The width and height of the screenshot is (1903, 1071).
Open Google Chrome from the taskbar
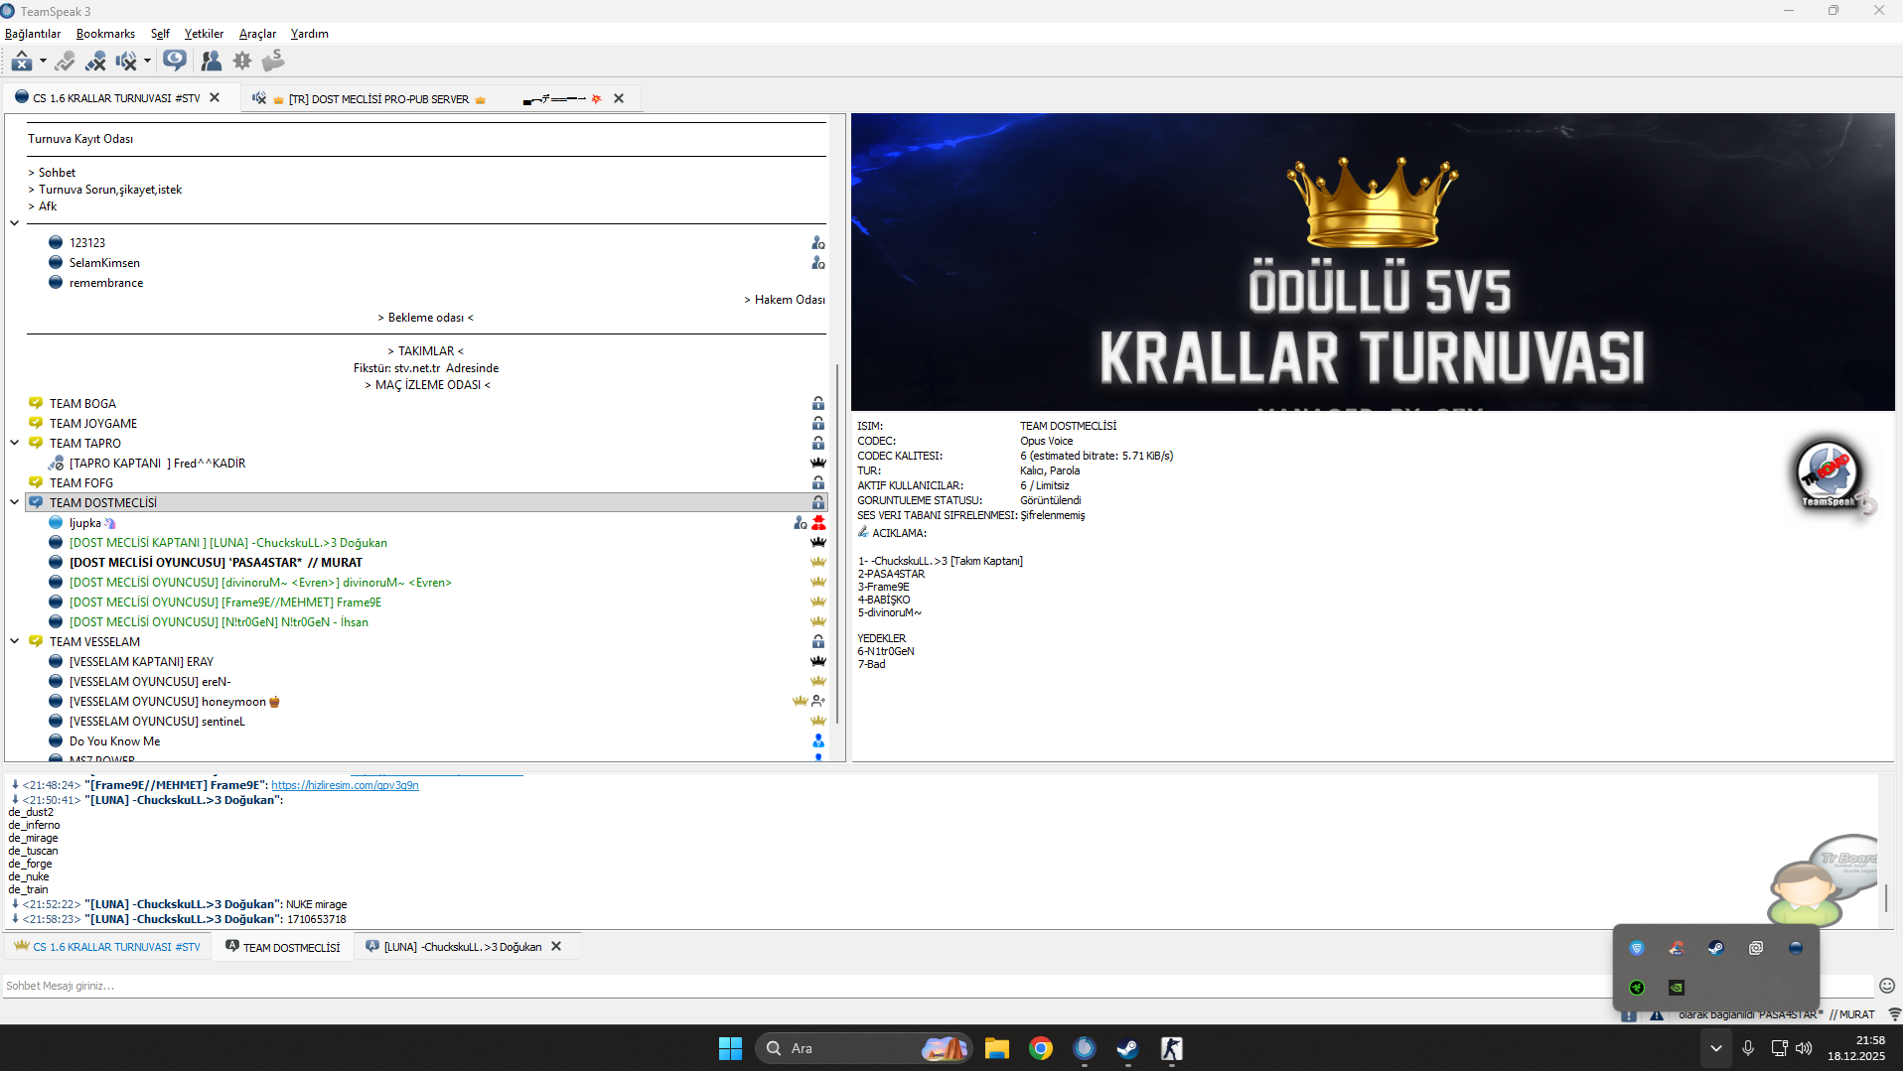point(1041,1048)
